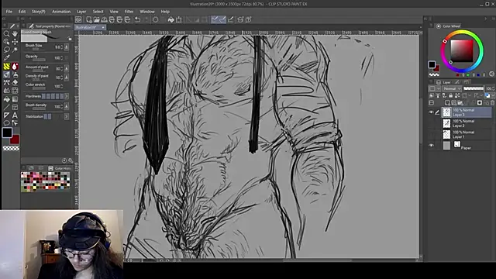Switch to the illustration canvas tab
Image resolution: width=496 pixels, height=279 pixels.
(90, 27)
